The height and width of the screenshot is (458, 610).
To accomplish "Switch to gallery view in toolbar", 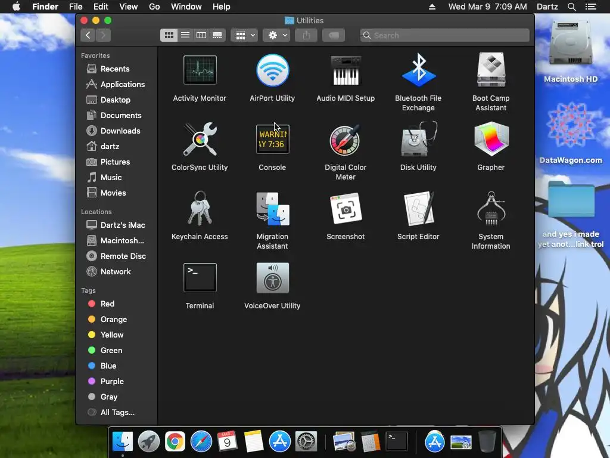I will (217, 35).
